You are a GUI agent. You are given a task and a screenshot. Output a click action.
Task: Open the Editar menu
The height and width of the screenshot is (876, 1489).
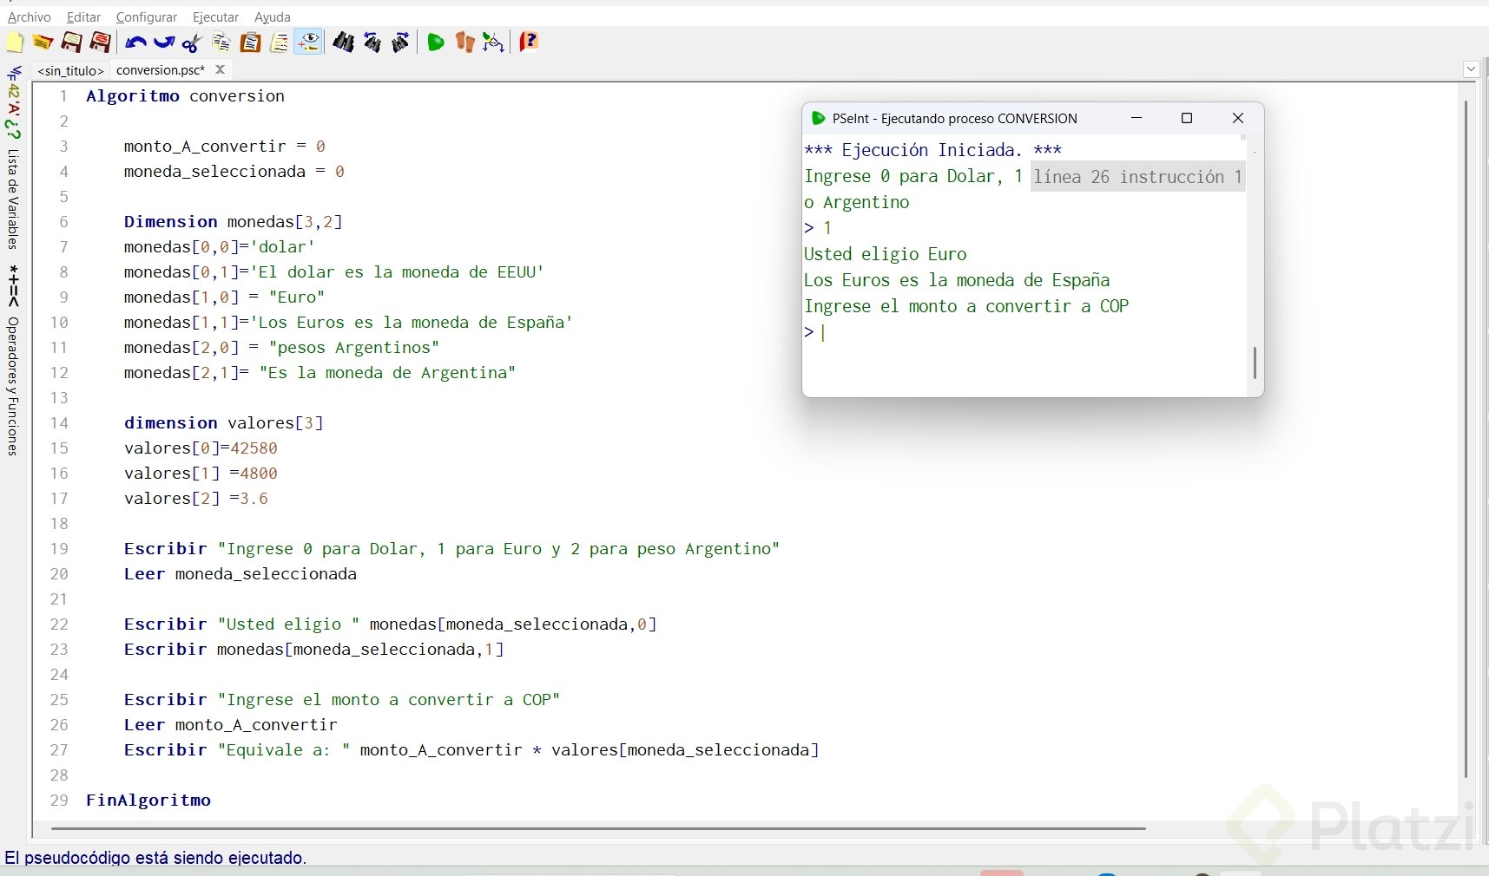84,17
